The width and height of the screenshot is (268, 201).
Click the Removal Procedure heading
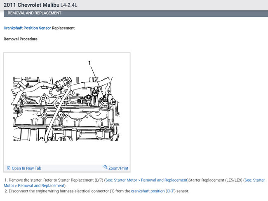coord(21,39)
